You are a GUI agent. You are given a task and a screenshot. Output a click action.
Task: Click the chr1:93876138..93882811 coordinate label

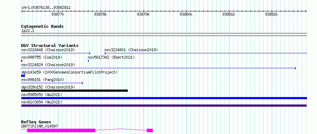(46, 8)
